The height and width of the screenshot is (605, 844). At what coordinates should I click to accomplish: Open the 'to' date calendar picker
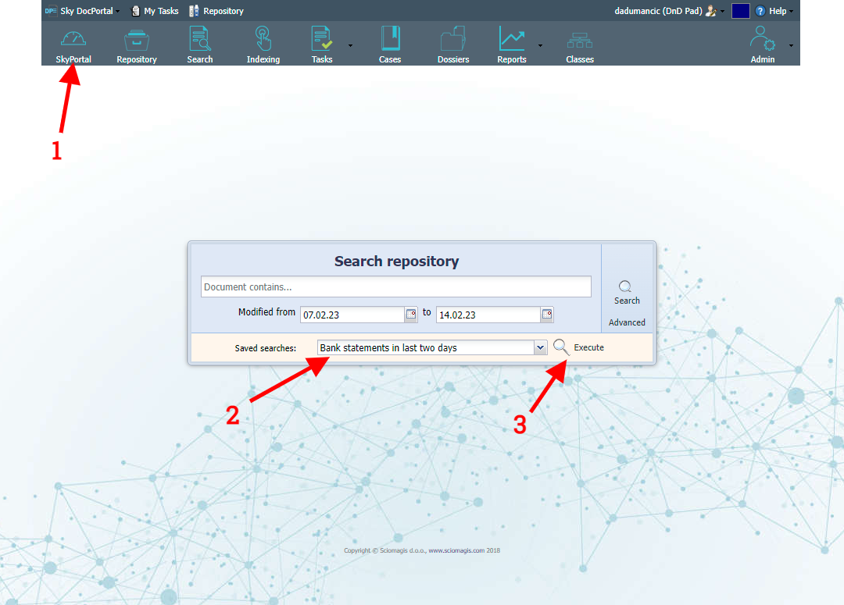click(x=547, y=315)
